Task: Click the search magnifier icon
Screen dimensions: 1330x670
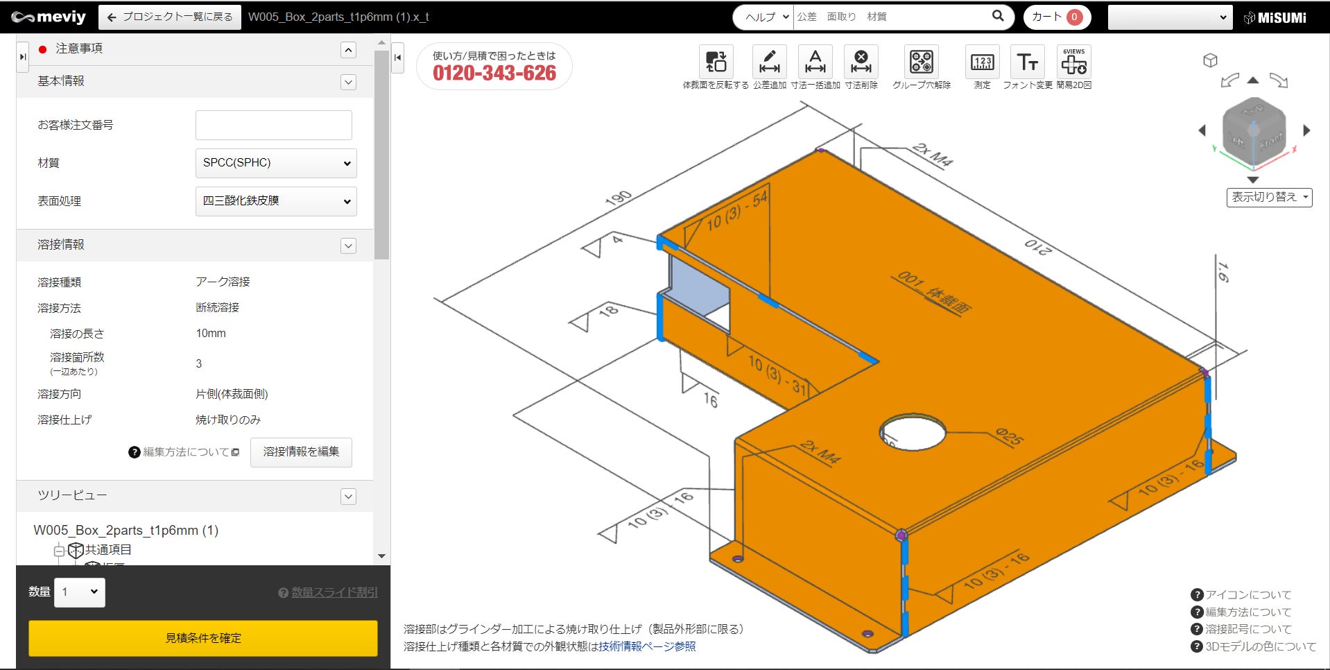Action: coord(998,16)
